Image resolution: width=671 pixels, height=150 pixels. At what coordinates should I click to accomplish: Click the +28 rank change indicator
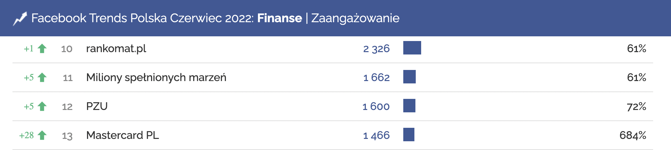coord(26,136)
